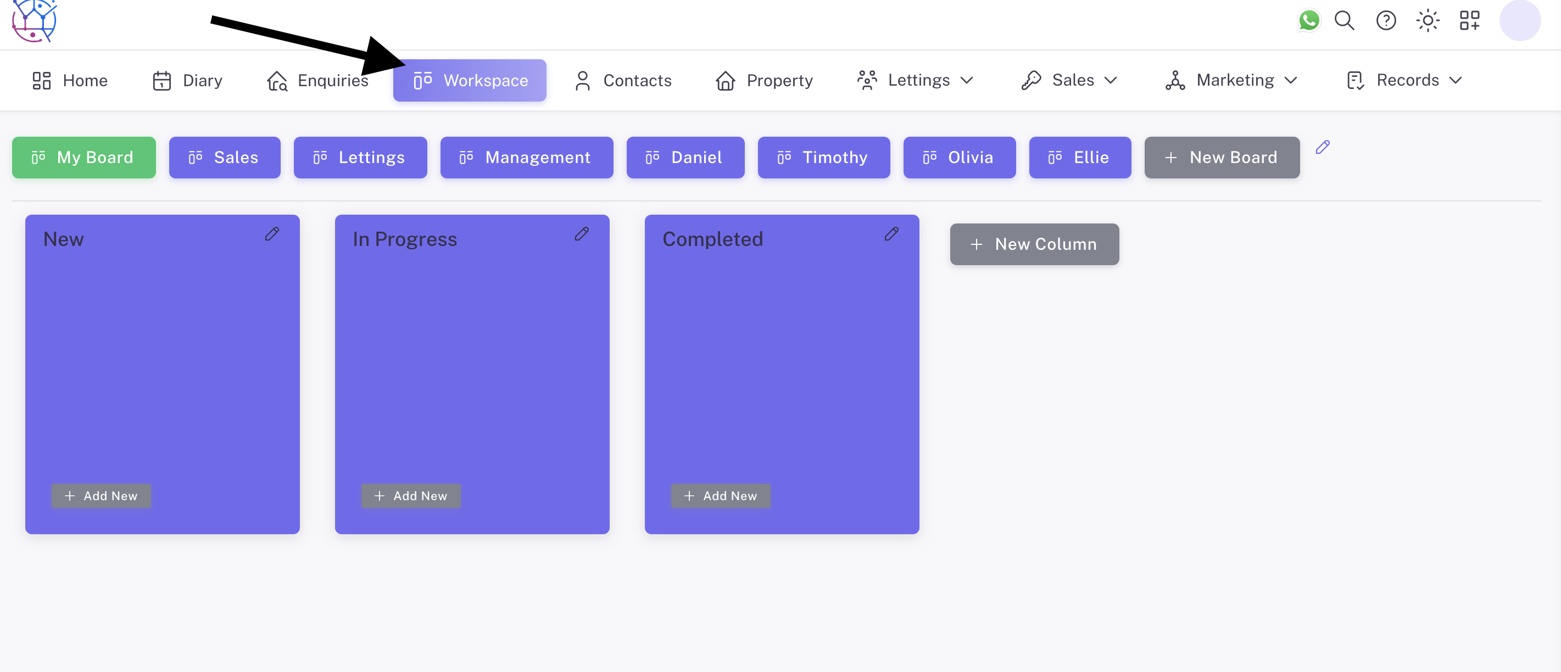This screenshot has height=672, width=1561.
Task: Open the help question mark icon
Action: tap(1385, 21)
